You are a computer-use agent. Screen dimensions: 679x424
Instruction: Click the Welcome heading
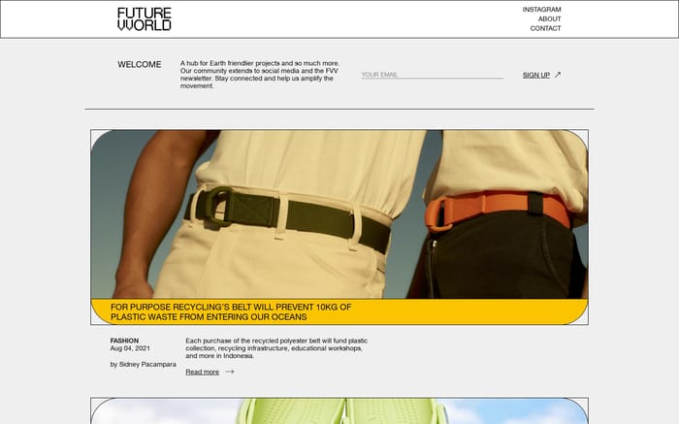tap(140, 65)
